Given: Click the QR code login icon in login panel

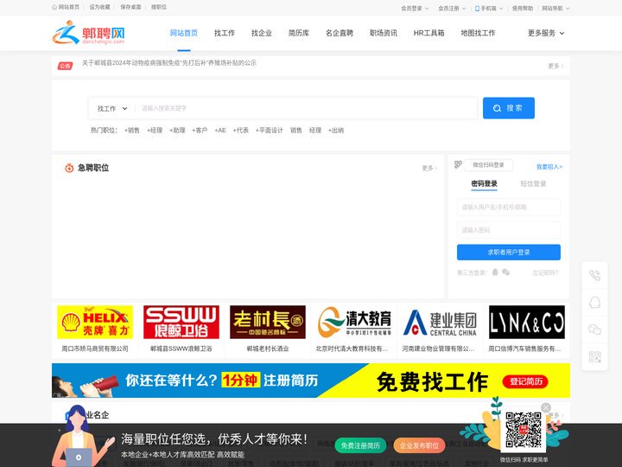Looking at the screenshot, I should pyautogui.click(x=458, y=164).
